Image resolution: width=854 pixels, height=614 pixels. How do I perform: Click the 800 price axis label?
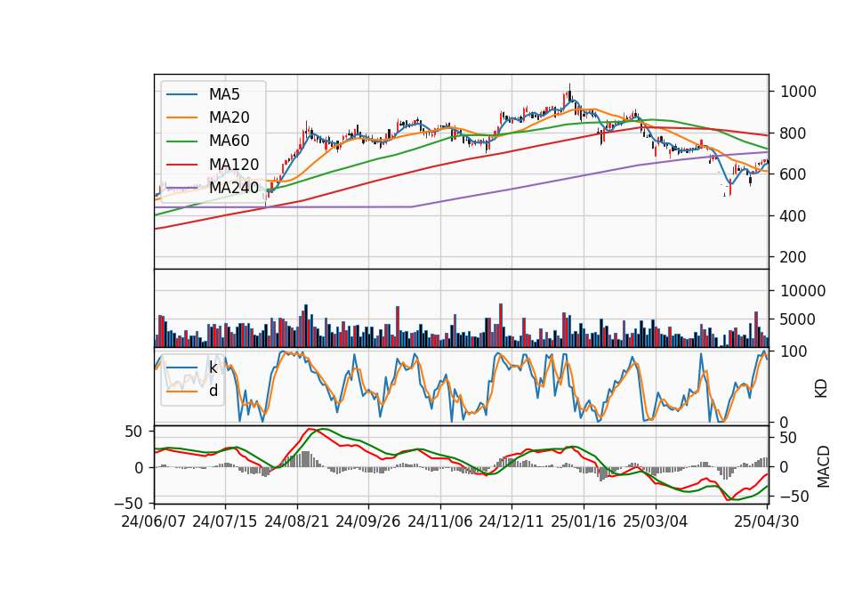point(793,133)
